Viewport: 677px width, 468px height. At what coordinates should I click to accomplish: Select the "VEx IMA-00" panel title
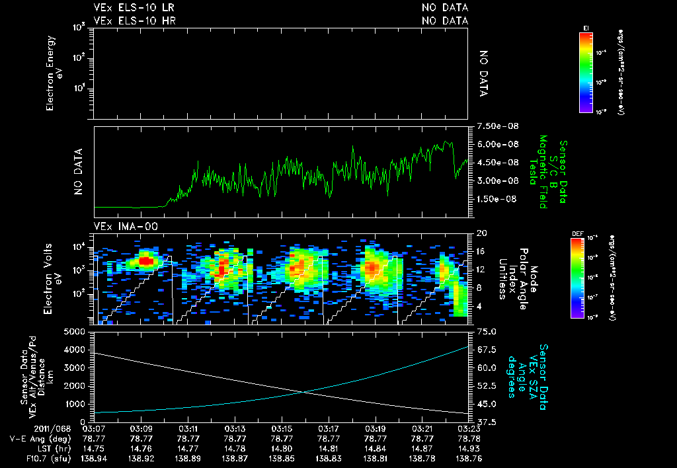(x=126, y=227)
